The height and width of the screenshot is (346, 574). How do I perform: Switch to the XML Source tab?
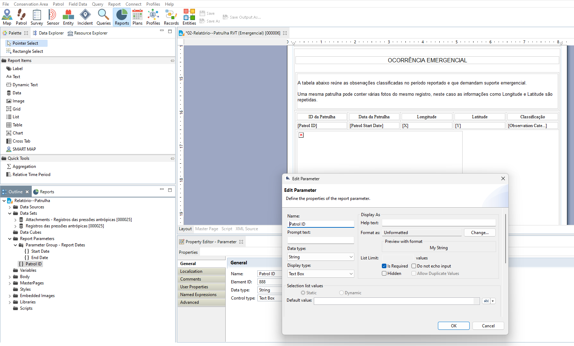click(x=246, y=229)
